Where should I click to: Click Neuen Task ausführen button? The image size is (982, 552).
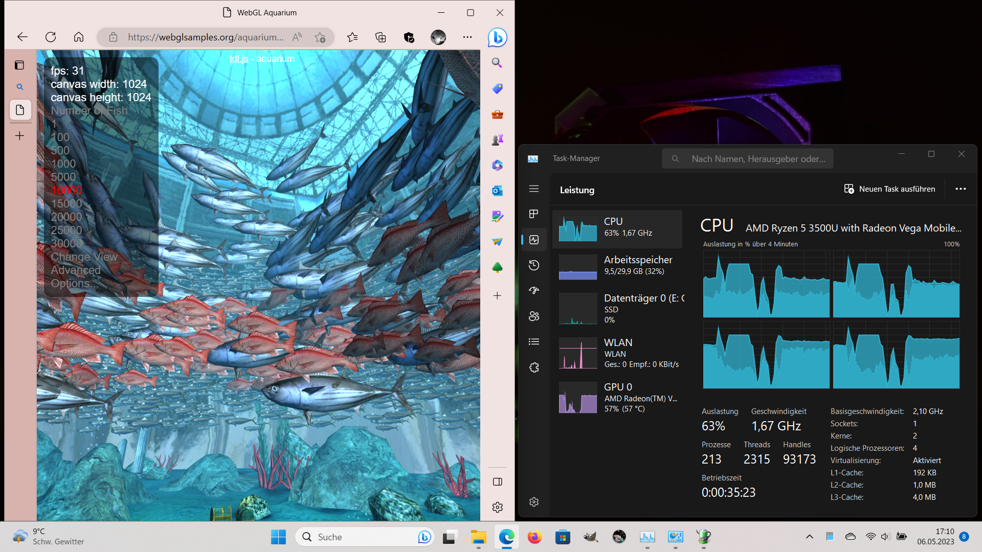point(889,189)
